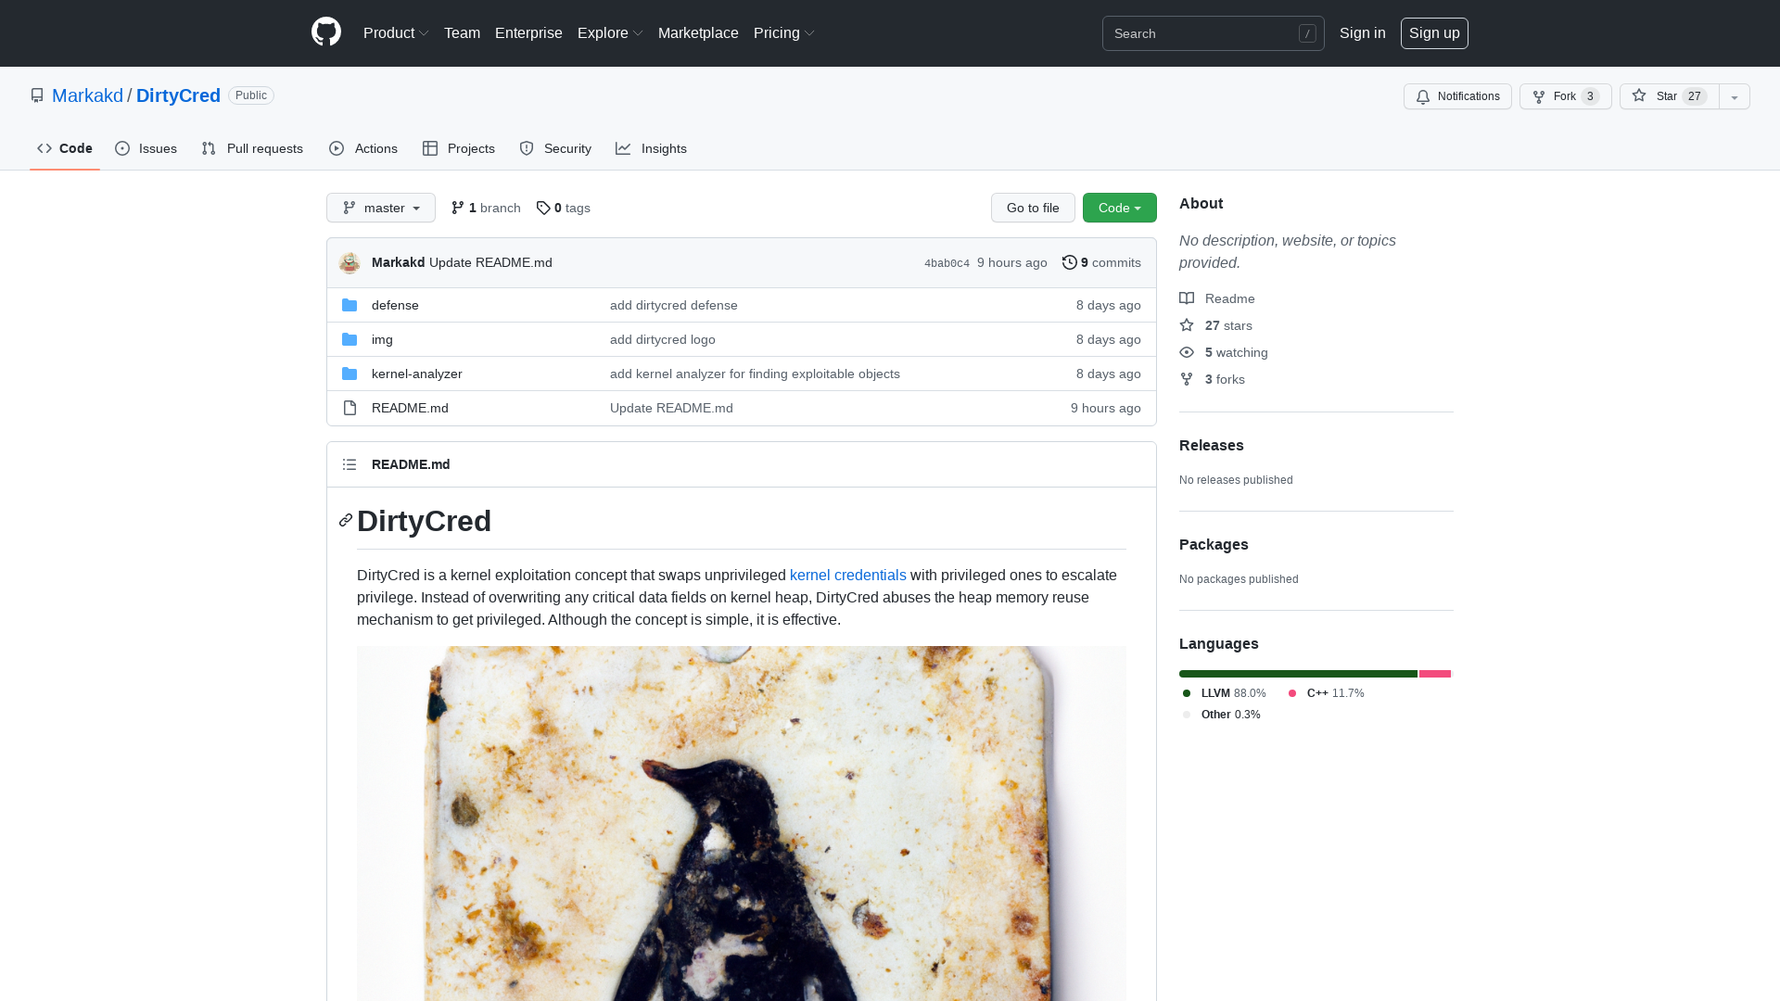Follow the kernel credentials link
This screenshot has height=1001, width=1780.
click(x=847, y=575)
